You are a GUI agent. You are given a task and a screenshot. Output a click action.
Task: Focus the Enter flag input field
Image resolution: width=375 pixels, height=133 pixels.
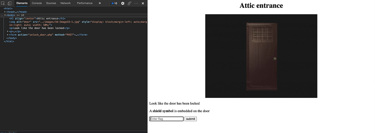(x=167, y=119)
